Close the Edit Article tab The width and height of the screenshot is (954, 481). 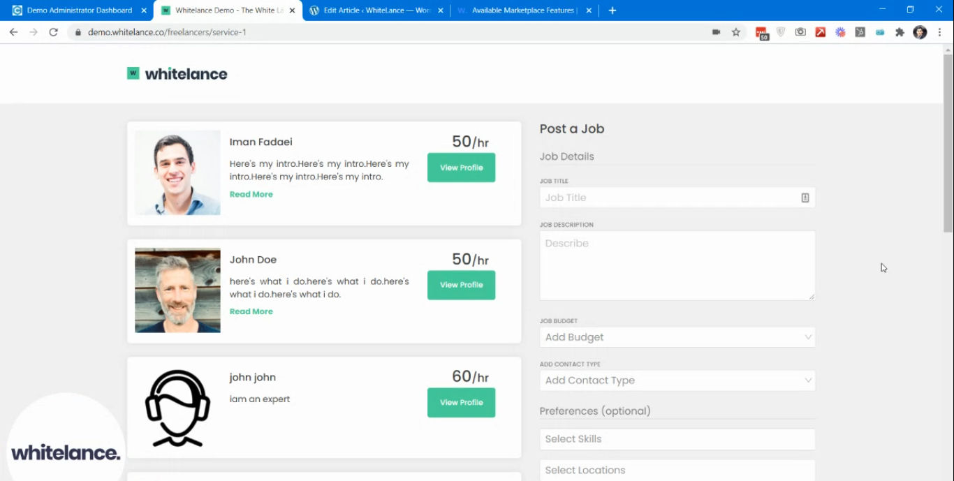click(x=440, y=10)
